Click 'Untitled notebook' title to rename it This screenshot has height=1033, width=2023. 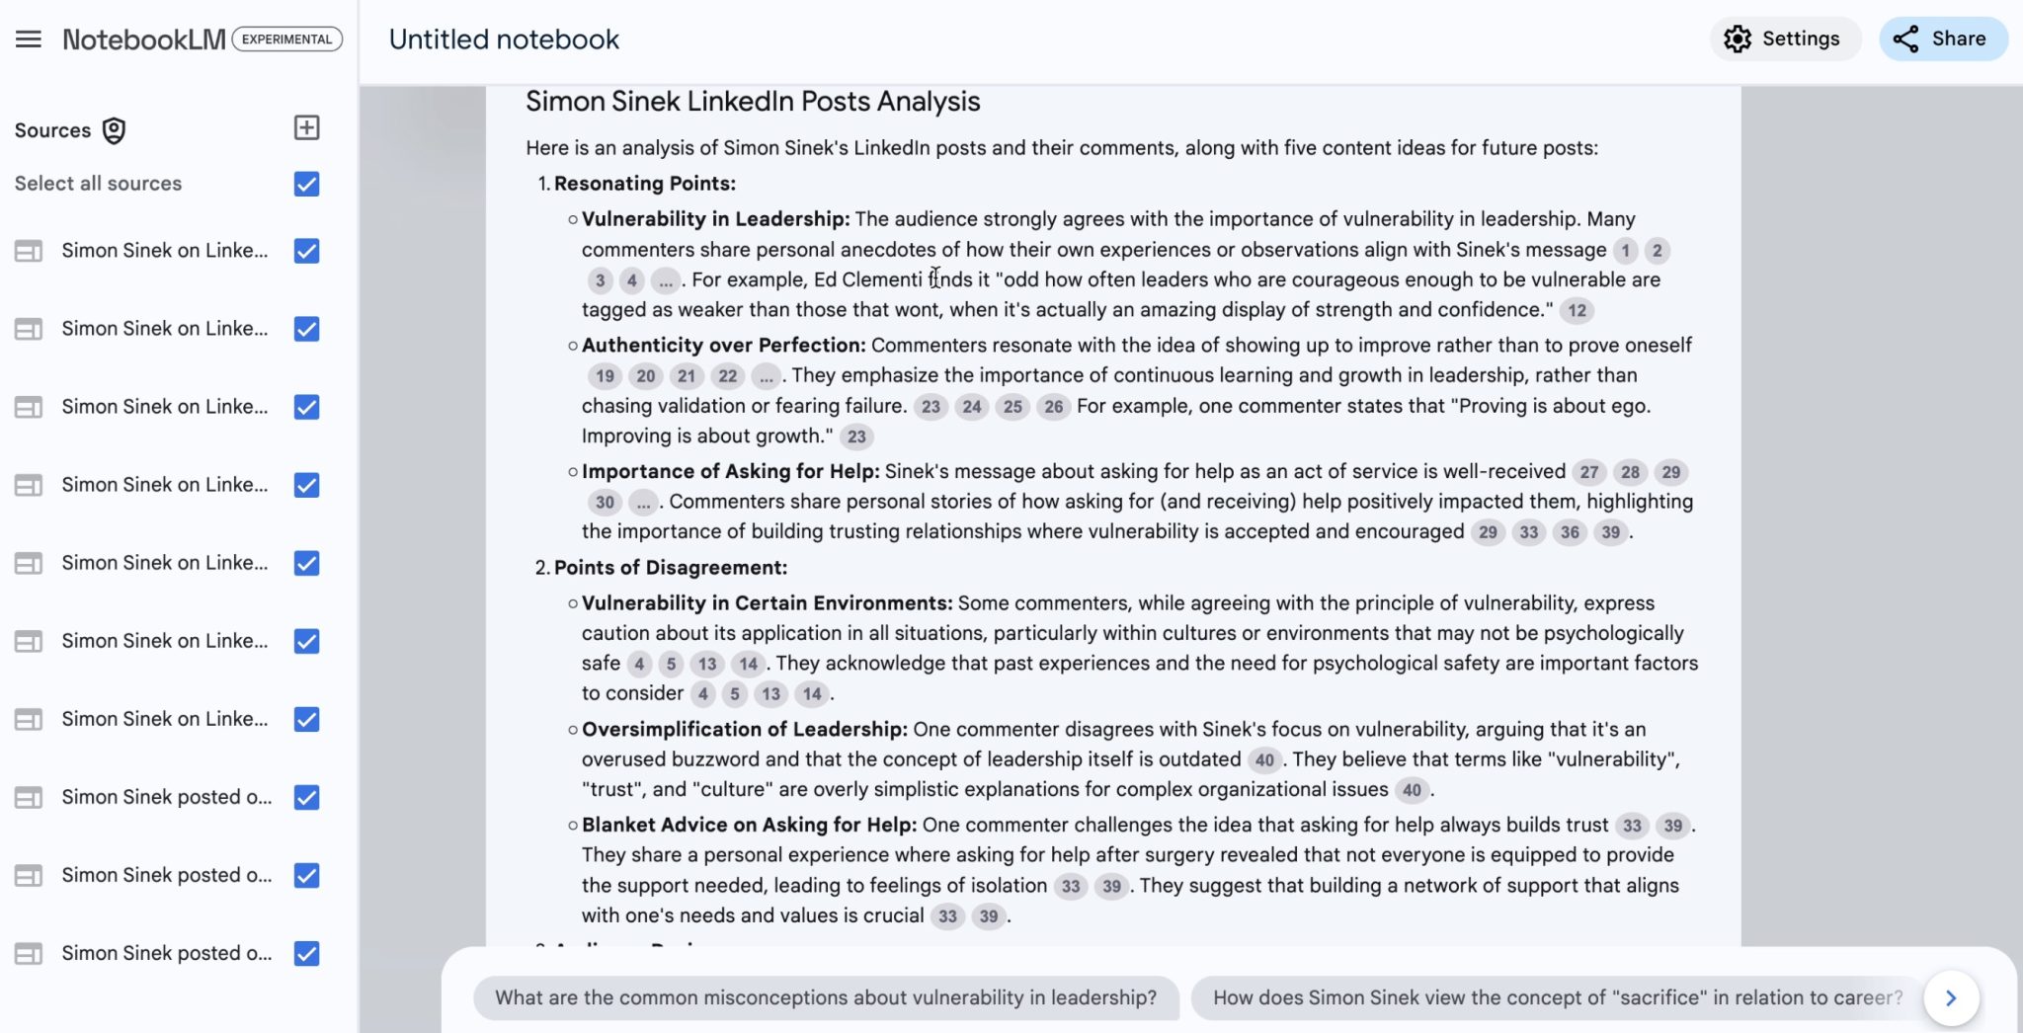coord(504,39)
